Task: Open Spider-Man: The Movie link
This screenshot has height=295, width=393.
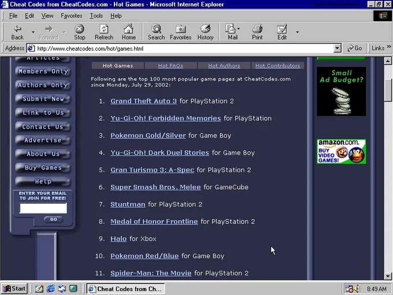Action: click(151, 273)
